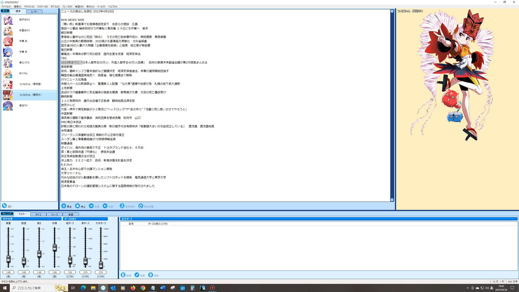
Task: Select the 結月ゆかり voice avatar
Action: (x=8, y=20)
